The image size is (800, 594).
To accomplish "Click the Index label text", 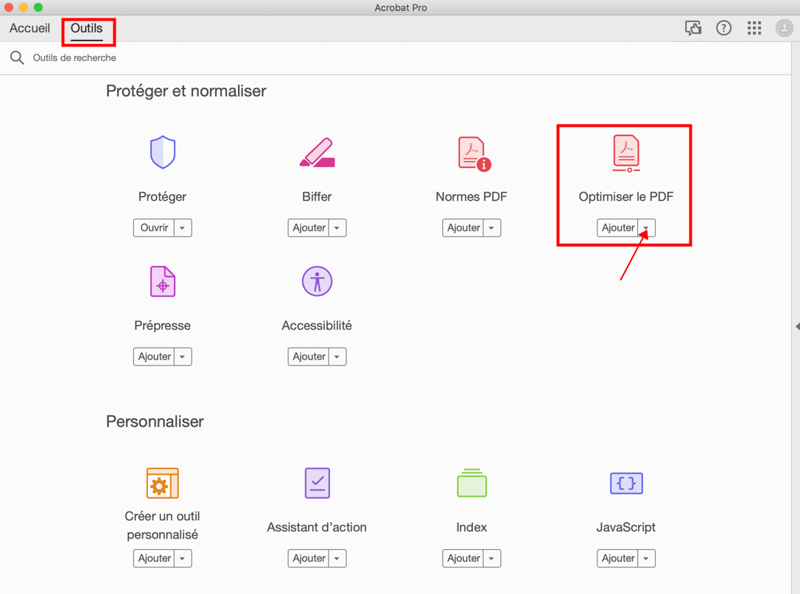I will tap(471, 527).
